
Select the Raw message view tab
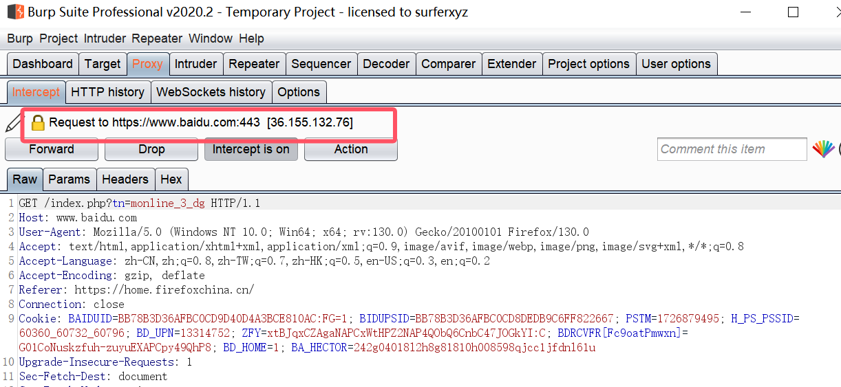[25, 179]
